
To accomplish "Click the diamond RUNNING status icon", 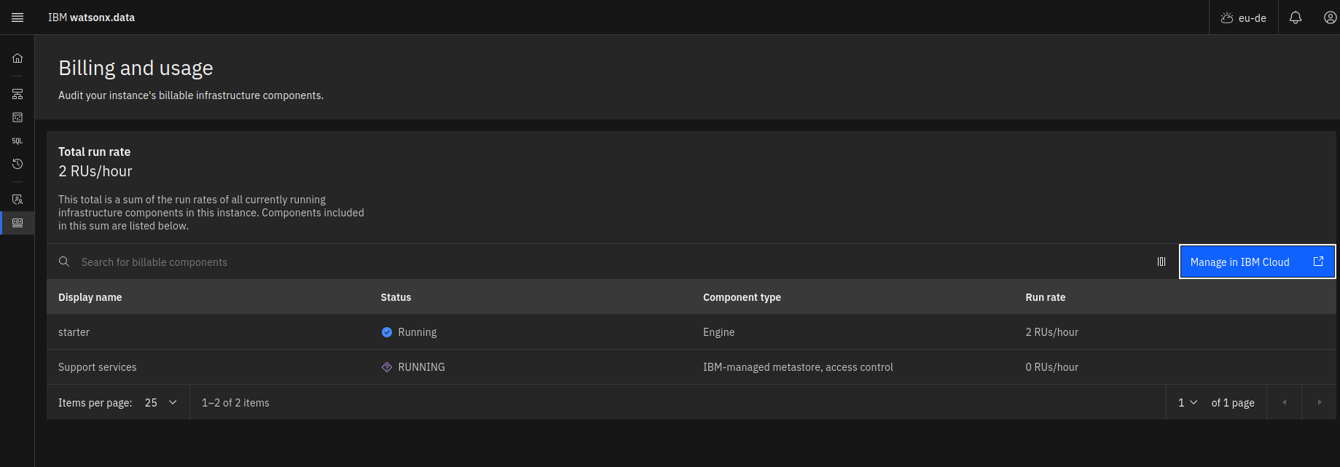I will tap(387, 367).
